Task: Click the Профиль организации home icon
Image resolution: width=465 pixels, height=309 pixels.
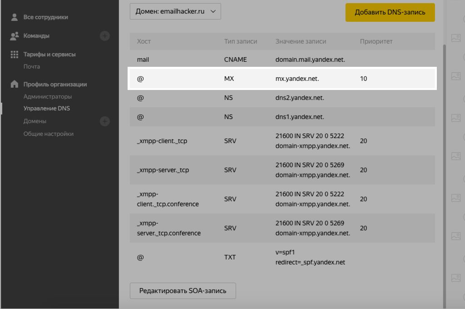Action: (15, 84)
